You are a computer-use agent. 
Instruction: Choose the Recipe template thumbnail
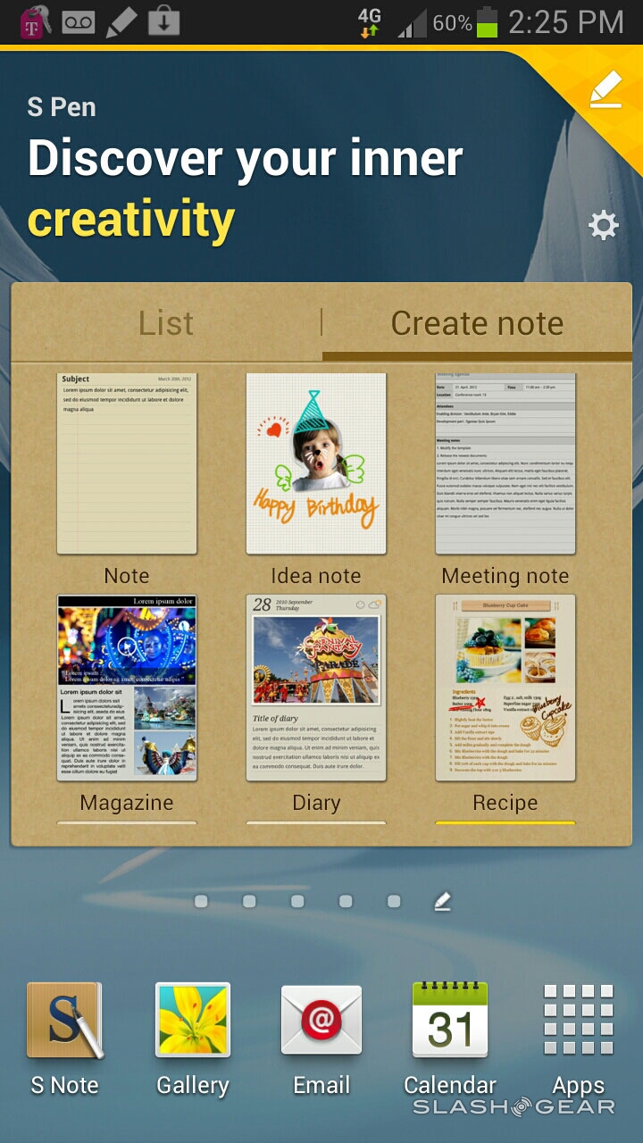tap(505, 688)
